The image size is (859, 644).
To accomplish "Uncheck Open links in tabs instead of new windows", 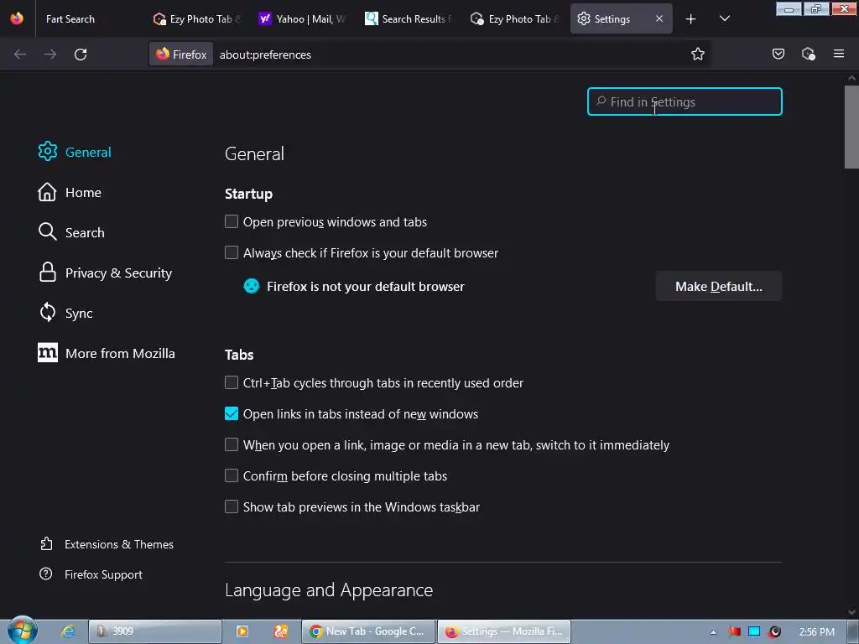I will tap(232, 413).
